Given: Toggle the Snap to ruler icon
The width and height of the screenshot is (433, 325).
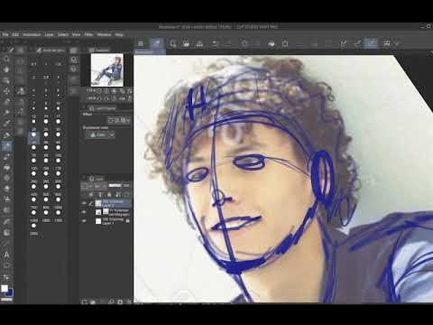Looking at the screenshot, I should 344,43.
